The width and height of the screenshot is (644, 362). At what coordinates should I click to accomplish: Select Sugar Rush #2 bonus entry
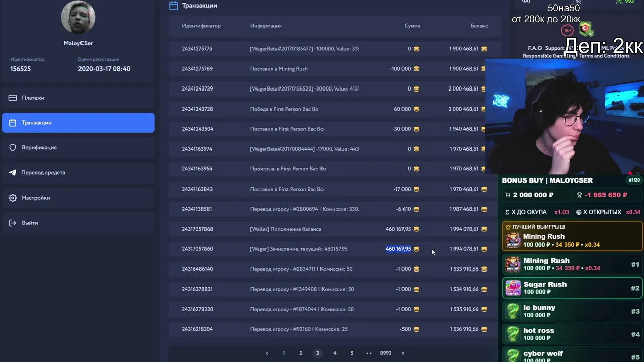pyautogui.click(x=572, y=288)
